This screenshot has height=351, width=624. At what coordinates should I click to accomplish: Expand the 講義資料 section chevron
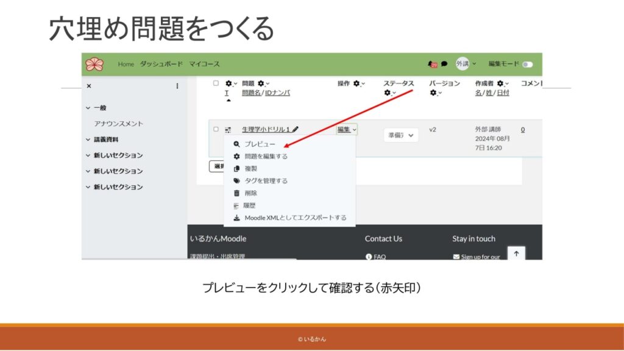(x=88, y=140)
